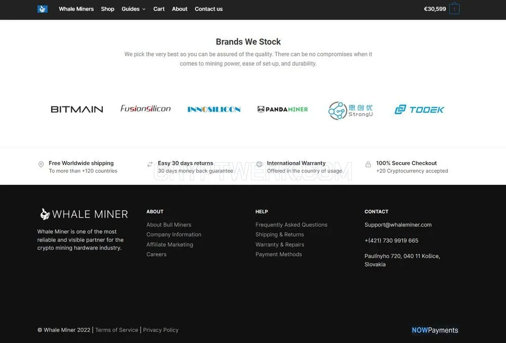Click the Brands We Stock heading

point(248,42)
